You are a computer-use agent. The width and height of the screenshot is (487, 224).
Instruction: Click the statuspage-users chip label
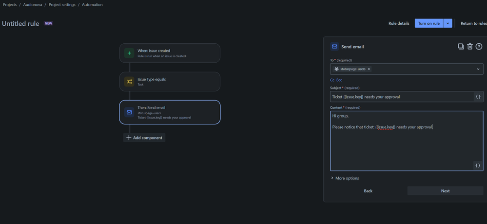353,69
